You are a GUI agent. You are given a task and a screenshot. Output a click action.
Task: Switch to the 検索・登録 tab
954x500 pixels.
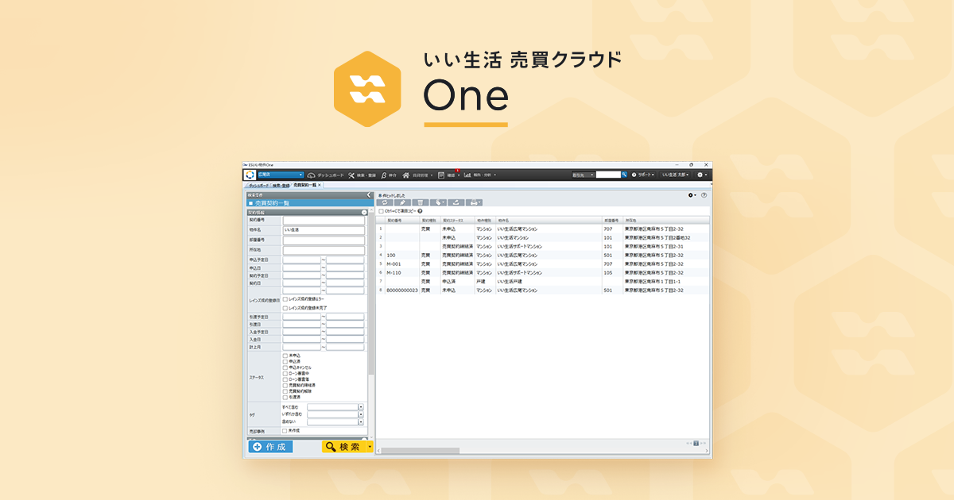(281, 186)
